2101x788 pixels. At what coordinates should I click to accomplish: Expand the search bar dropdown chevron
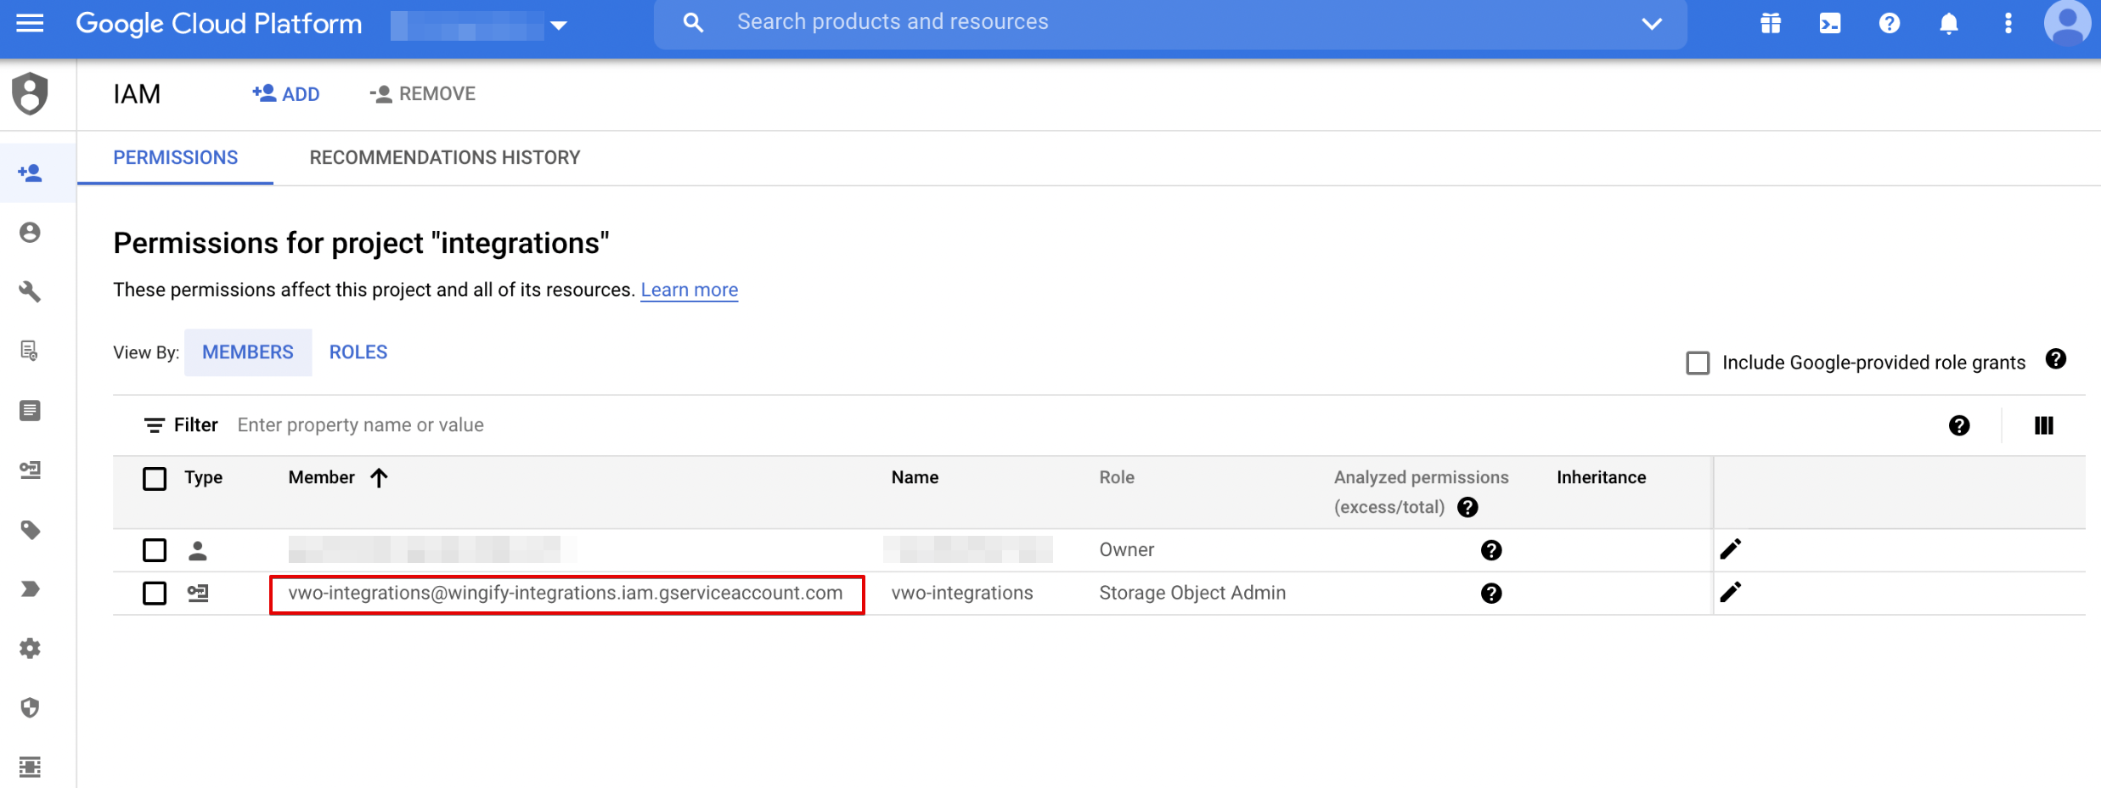1651,24
